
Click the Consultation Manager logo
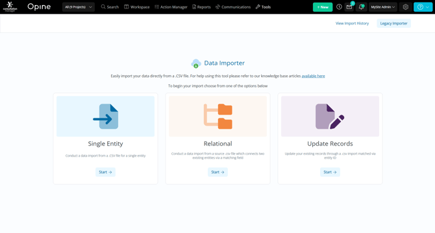(10, 6)
